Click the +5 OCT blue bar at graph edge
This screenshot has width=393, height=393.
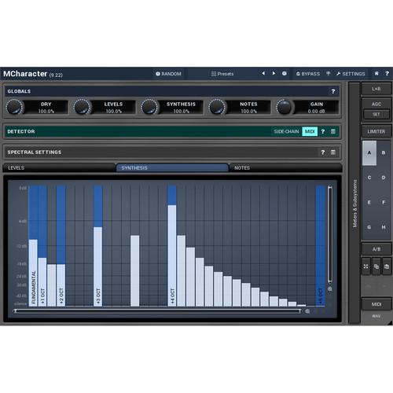point(320,245)
